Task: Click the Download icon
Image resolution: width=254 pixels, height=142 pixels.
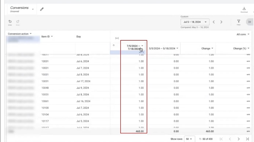Action: (244, 9)
